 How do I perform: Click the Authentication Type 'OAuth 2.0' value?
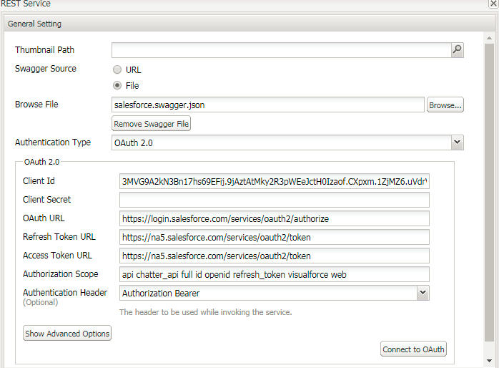click(x=134, y=142)
